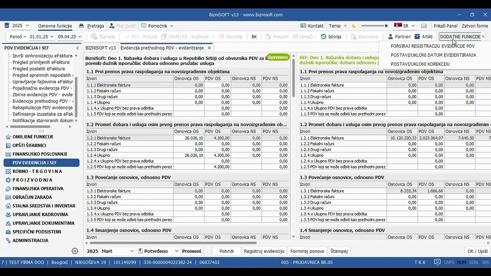491x276 pixels.
Task: Open FINANSIJSKO POSLOVANJE module
Action: pyautogui.click(x=36, y=154)
